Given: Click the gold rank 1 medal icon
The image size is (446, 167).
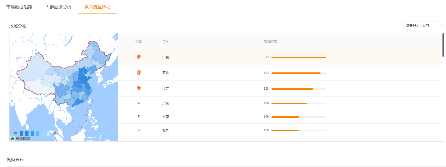Looking at the screenshot, I should (138, 57).
